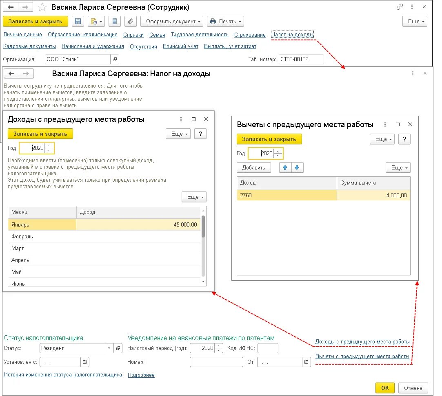Open Доходы с предыдущего места работы link

click(362, 342)
